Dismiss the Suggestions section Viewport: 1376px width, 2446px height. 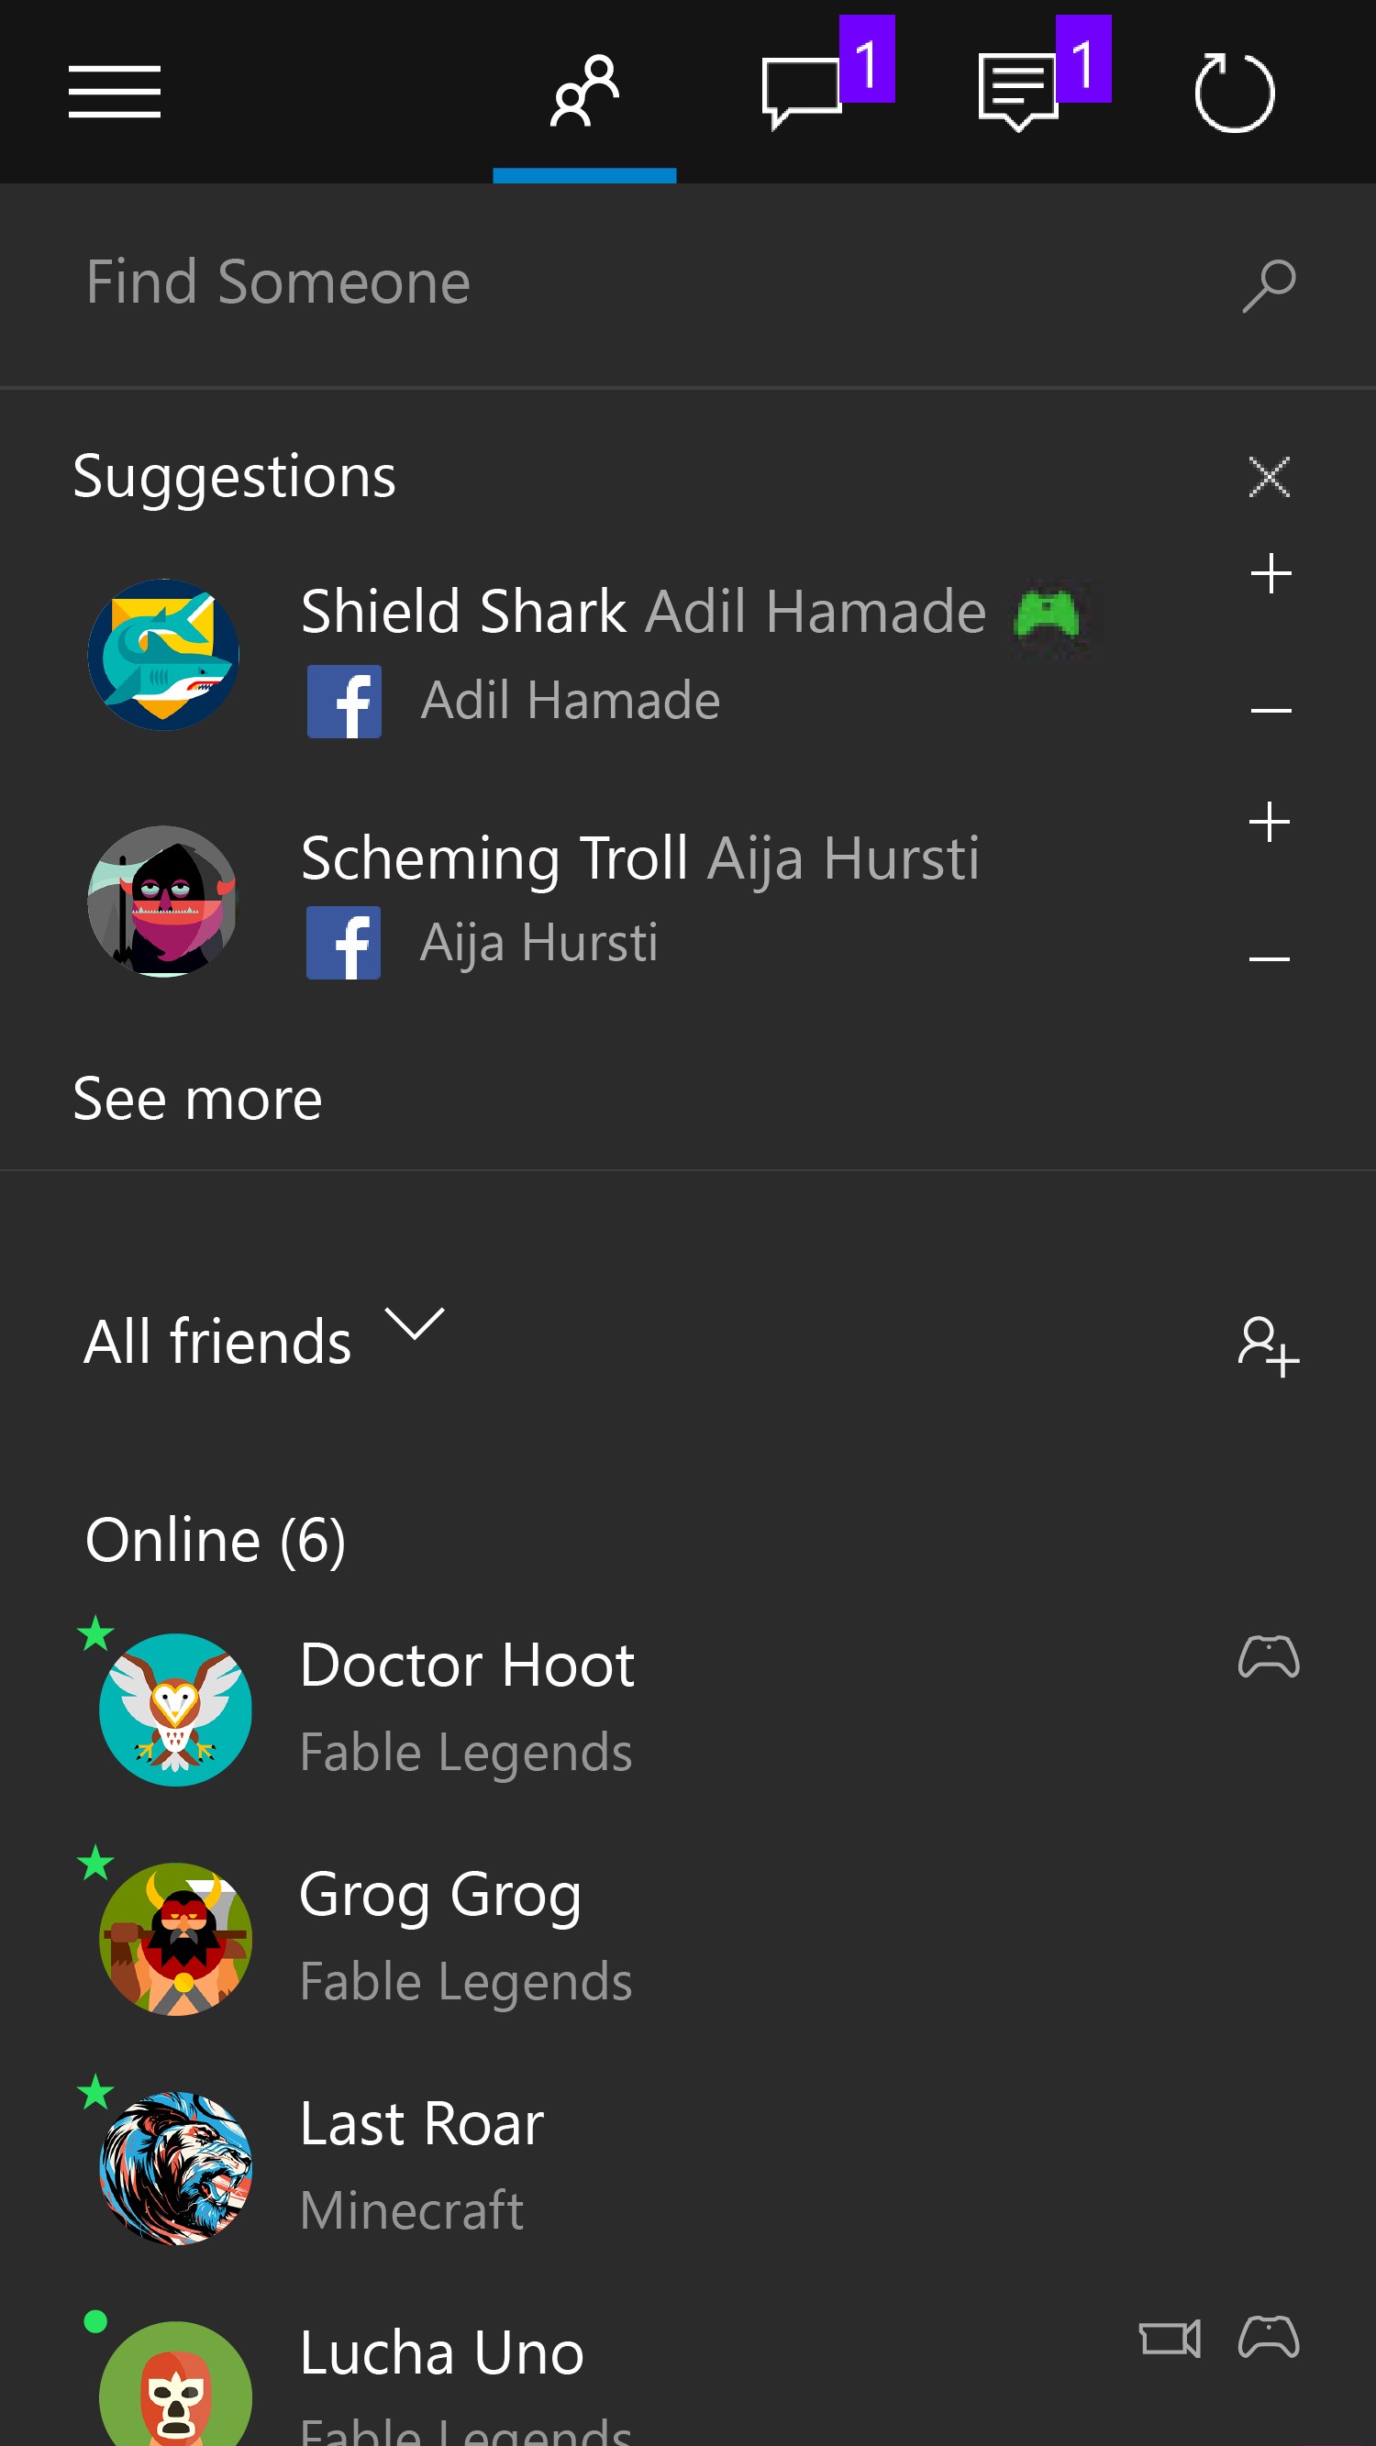(1269, 477)
